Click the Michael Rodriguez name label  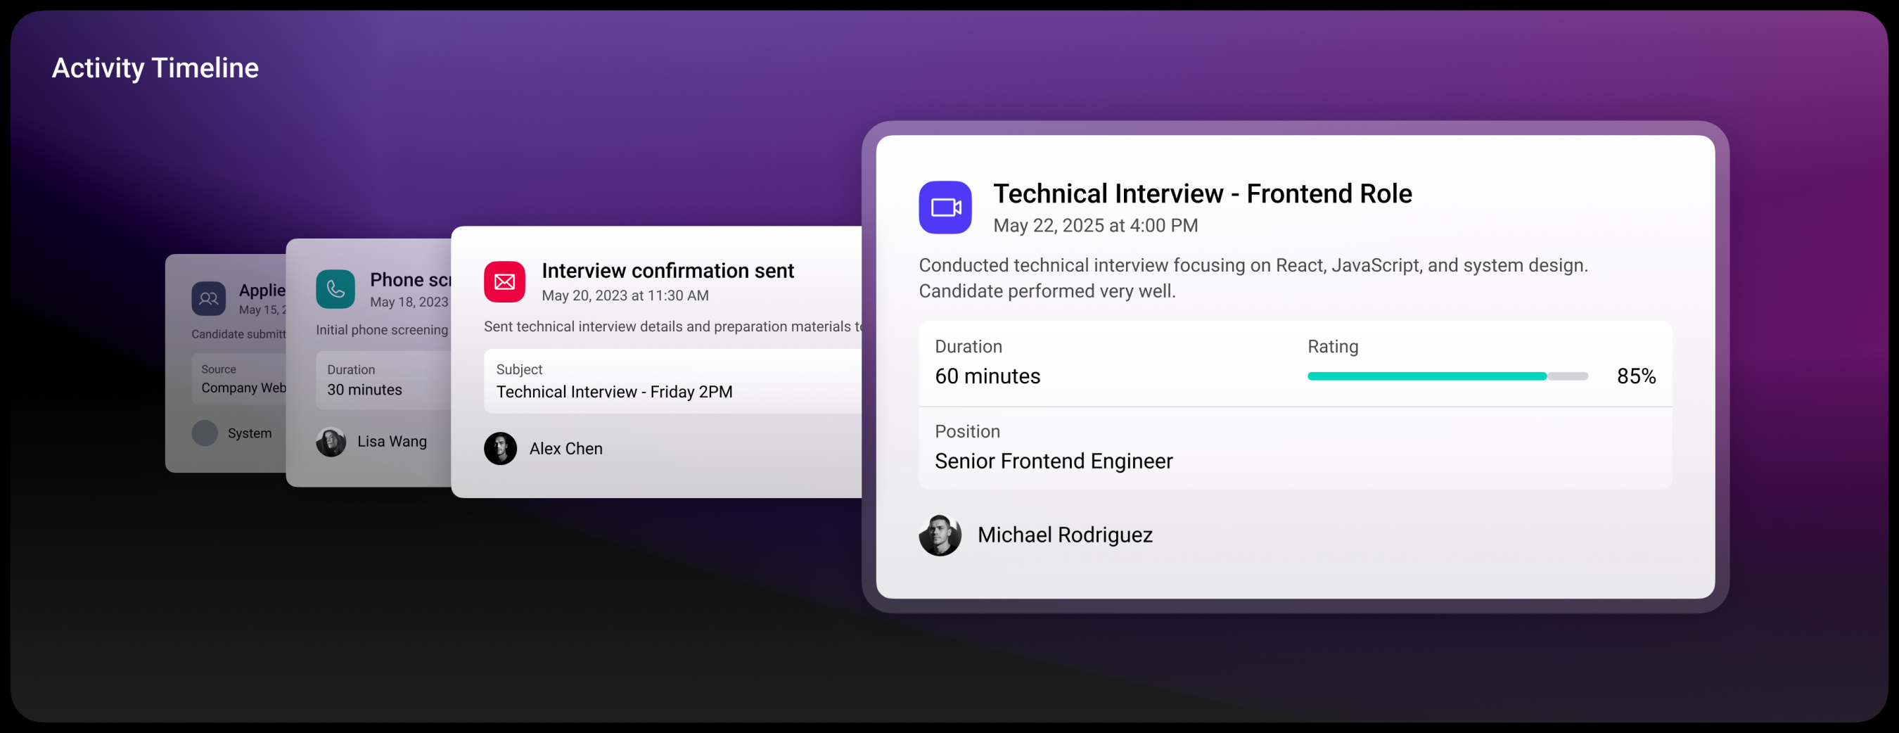click(1065, 535)
